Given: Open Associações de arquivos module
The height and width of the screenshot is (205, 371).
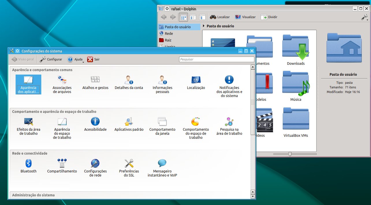Looking at the screenshot, I should tap(62, 85).
